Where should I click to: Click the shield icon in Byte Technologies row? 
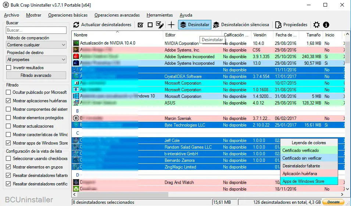click(x=76, y=125)
